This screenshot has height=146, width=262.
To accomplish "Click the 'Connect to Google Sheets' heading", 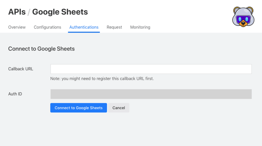I will coord(41,49).
